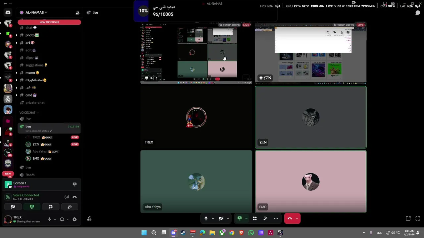Join the RooM voice channel
Image resolution: width=424 pixels, height=238 pixels.
(49, 175)
